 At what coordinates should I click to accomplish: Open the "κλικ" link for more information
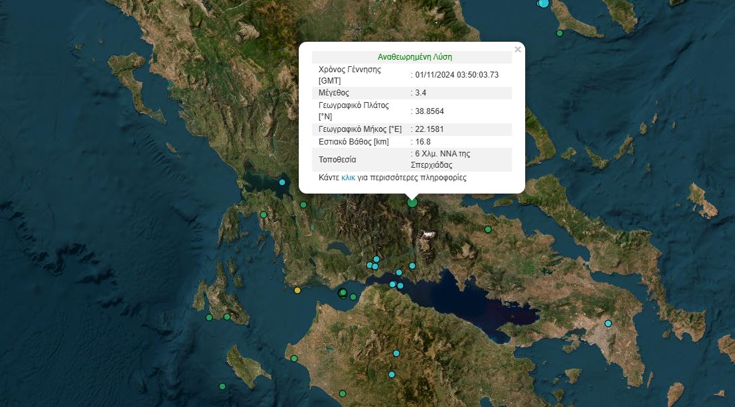(348, 178)
